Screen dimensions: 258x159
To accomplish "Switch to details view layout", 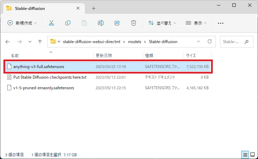I will (x=245, y=155).
